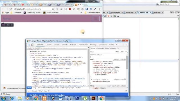Bookmark this page with the star icon

click(53, 9)
